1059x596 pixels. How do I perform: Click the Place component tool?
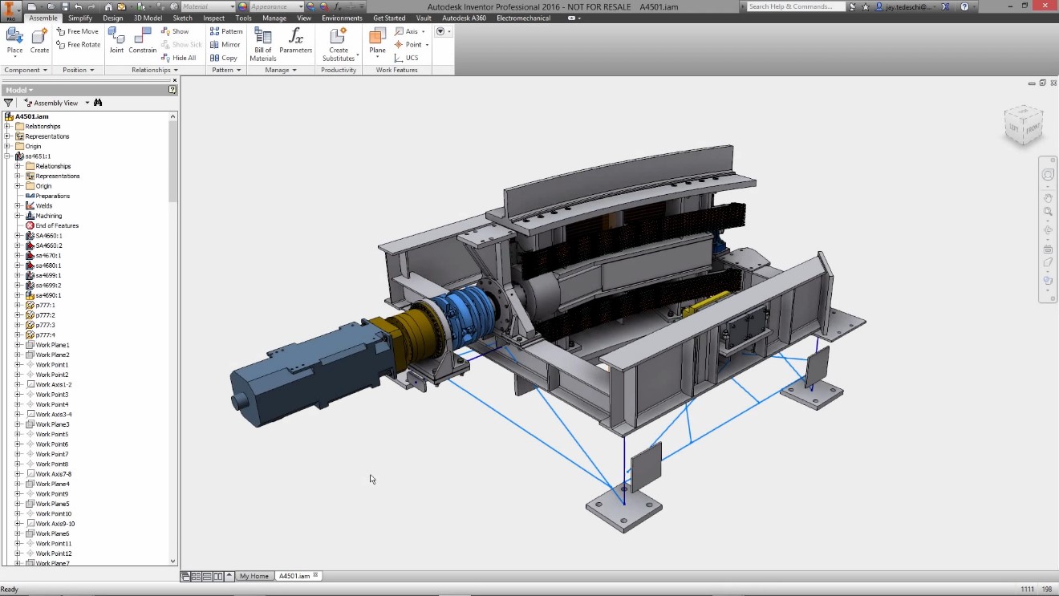pyautogui.click(x=14, y=43)
